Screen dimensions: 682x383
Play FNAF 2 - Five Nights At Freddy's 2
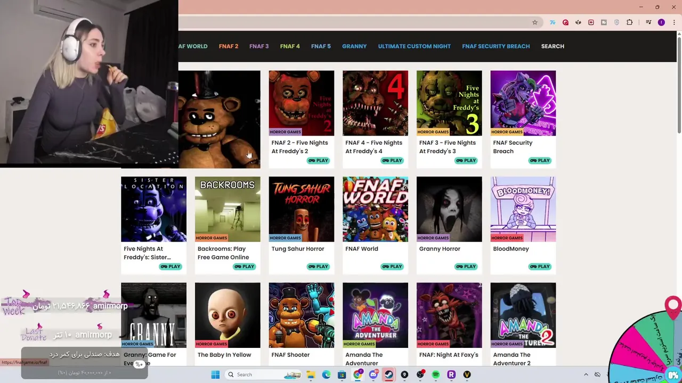pyautogui.click(x=318, y=161)
